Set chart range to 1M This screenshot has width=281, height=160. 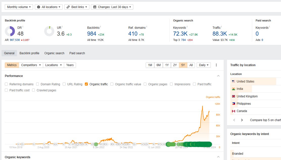tap(150, 65)
